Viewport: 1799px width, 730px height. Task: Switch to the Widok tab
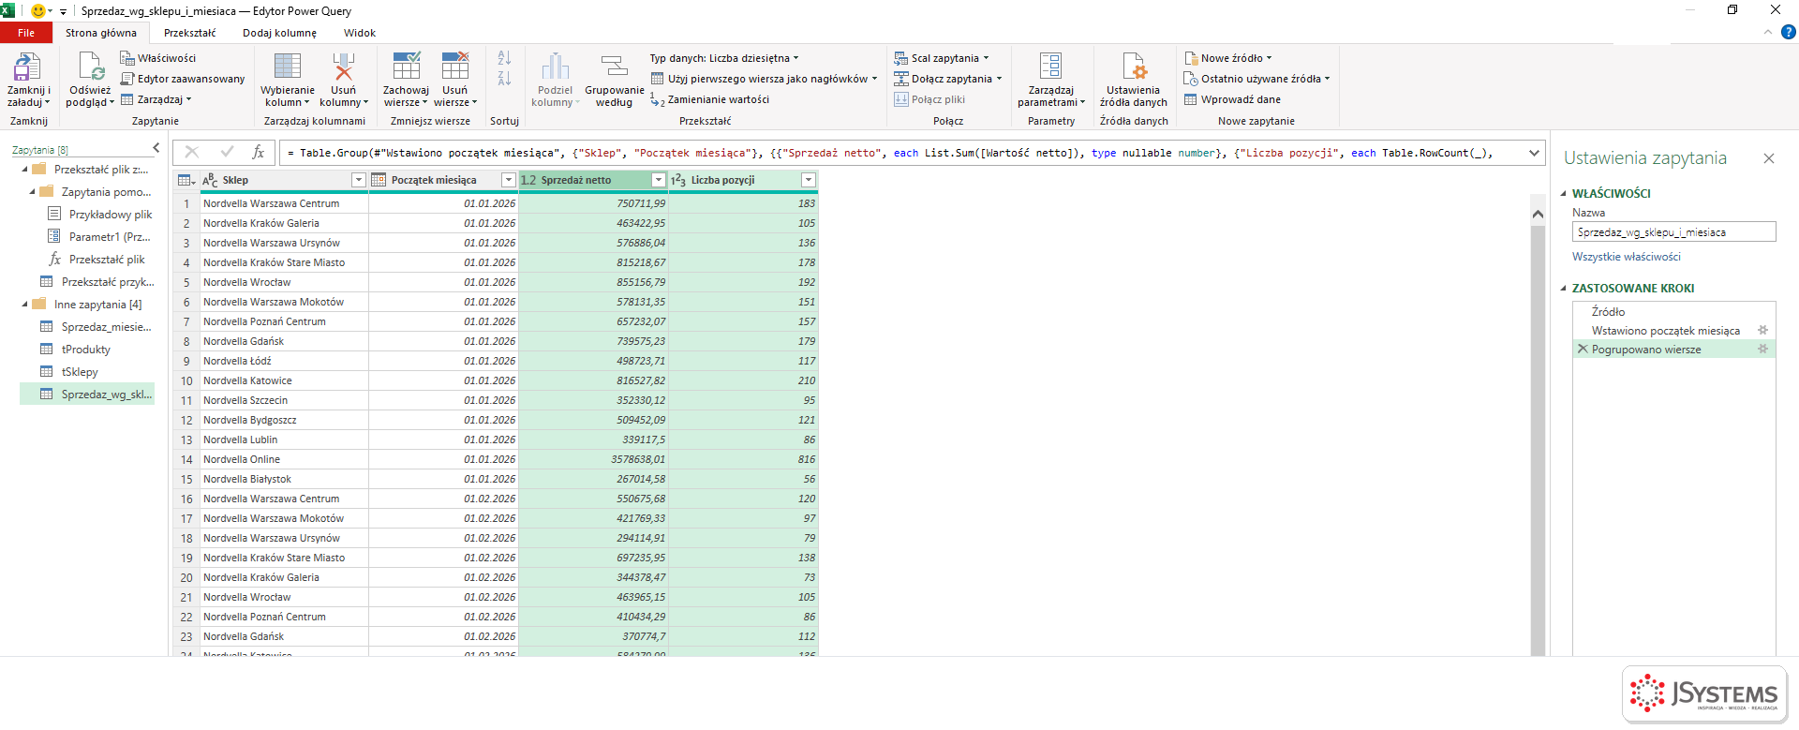tap(359, 33)
